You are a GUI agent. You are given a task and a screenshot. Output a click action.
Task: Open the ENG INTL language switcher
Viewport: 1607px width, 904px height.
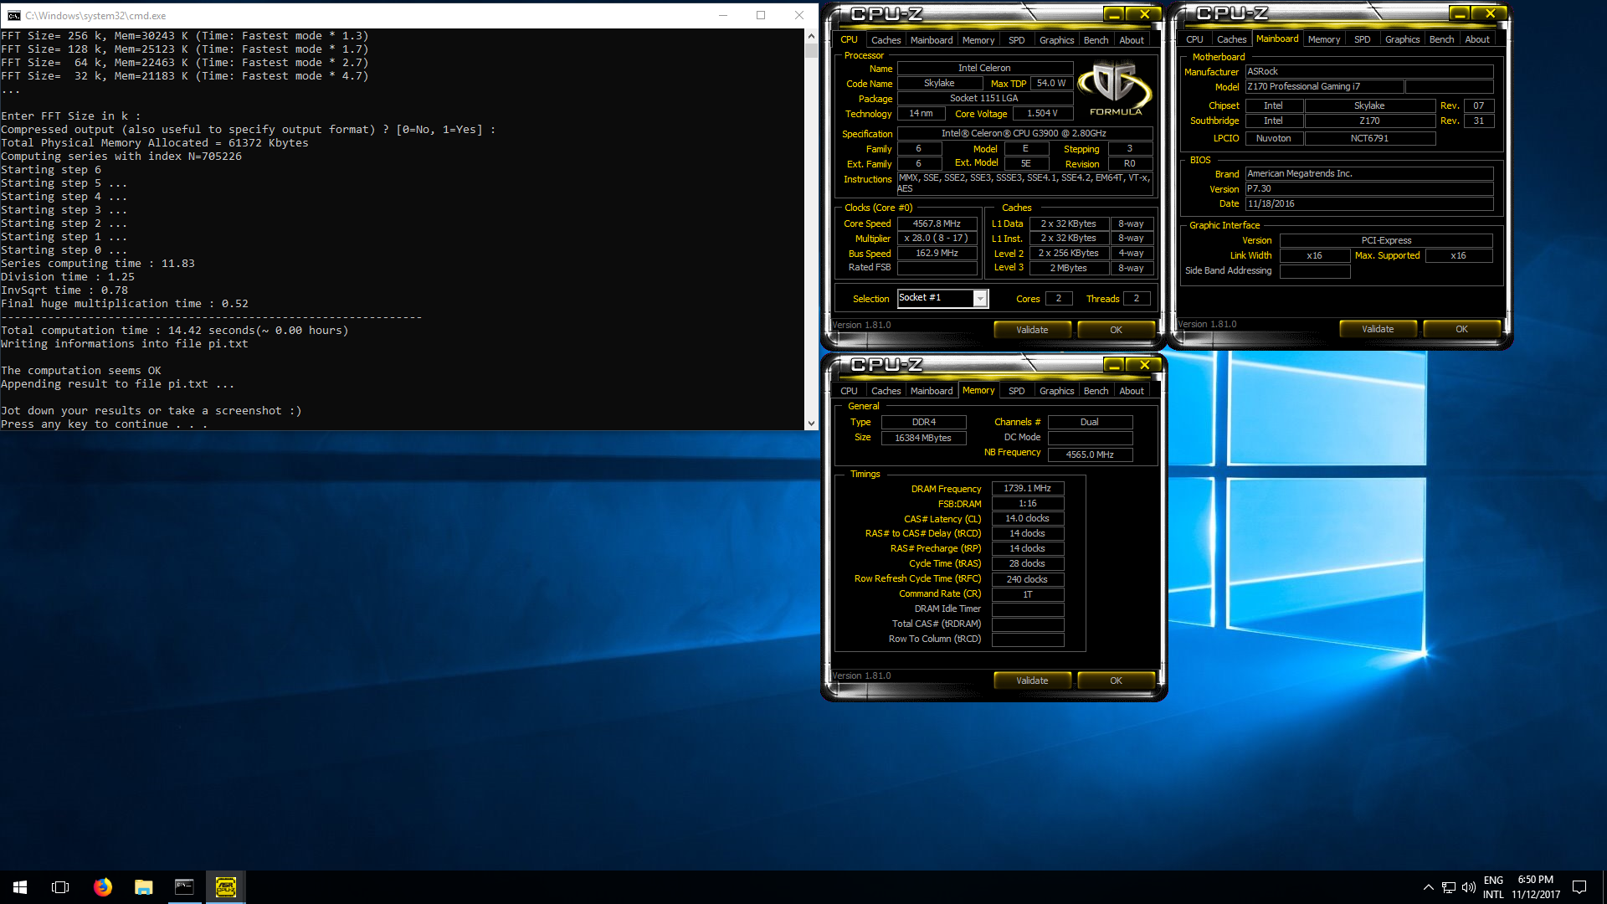point(1493,887)
